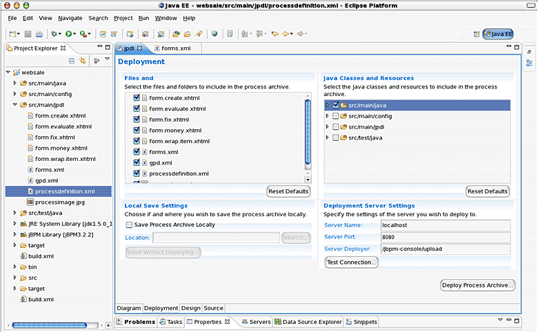Image resolution: width=538 pixels, height=333 pixels.
Task: Click the Previous Annotation toolbar icon
Action: tap(259, 34)
